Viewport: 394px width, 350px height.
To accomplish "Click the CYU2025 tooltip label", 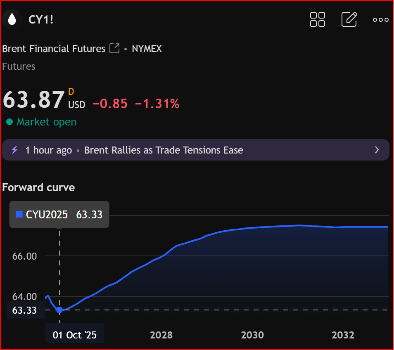I will pos(47,215).
